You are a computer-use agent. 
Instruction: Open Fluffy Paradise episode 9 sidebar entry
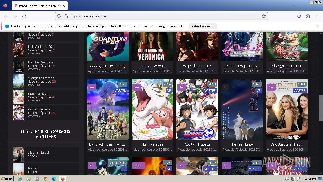tap(46, 97)
